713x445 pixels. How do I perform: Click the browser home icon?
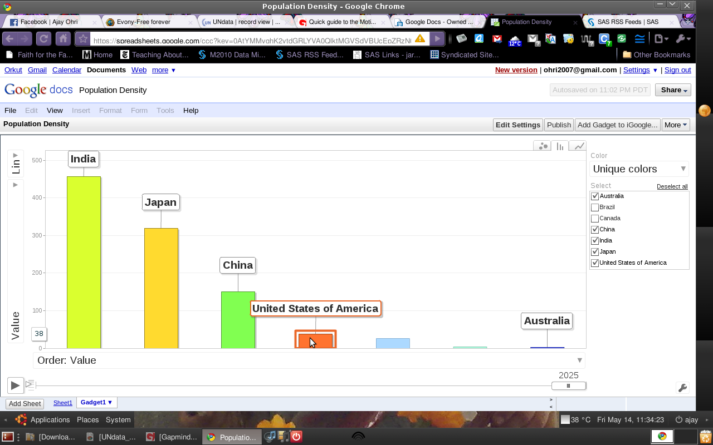pyautogui.click(x=63, y=39)
